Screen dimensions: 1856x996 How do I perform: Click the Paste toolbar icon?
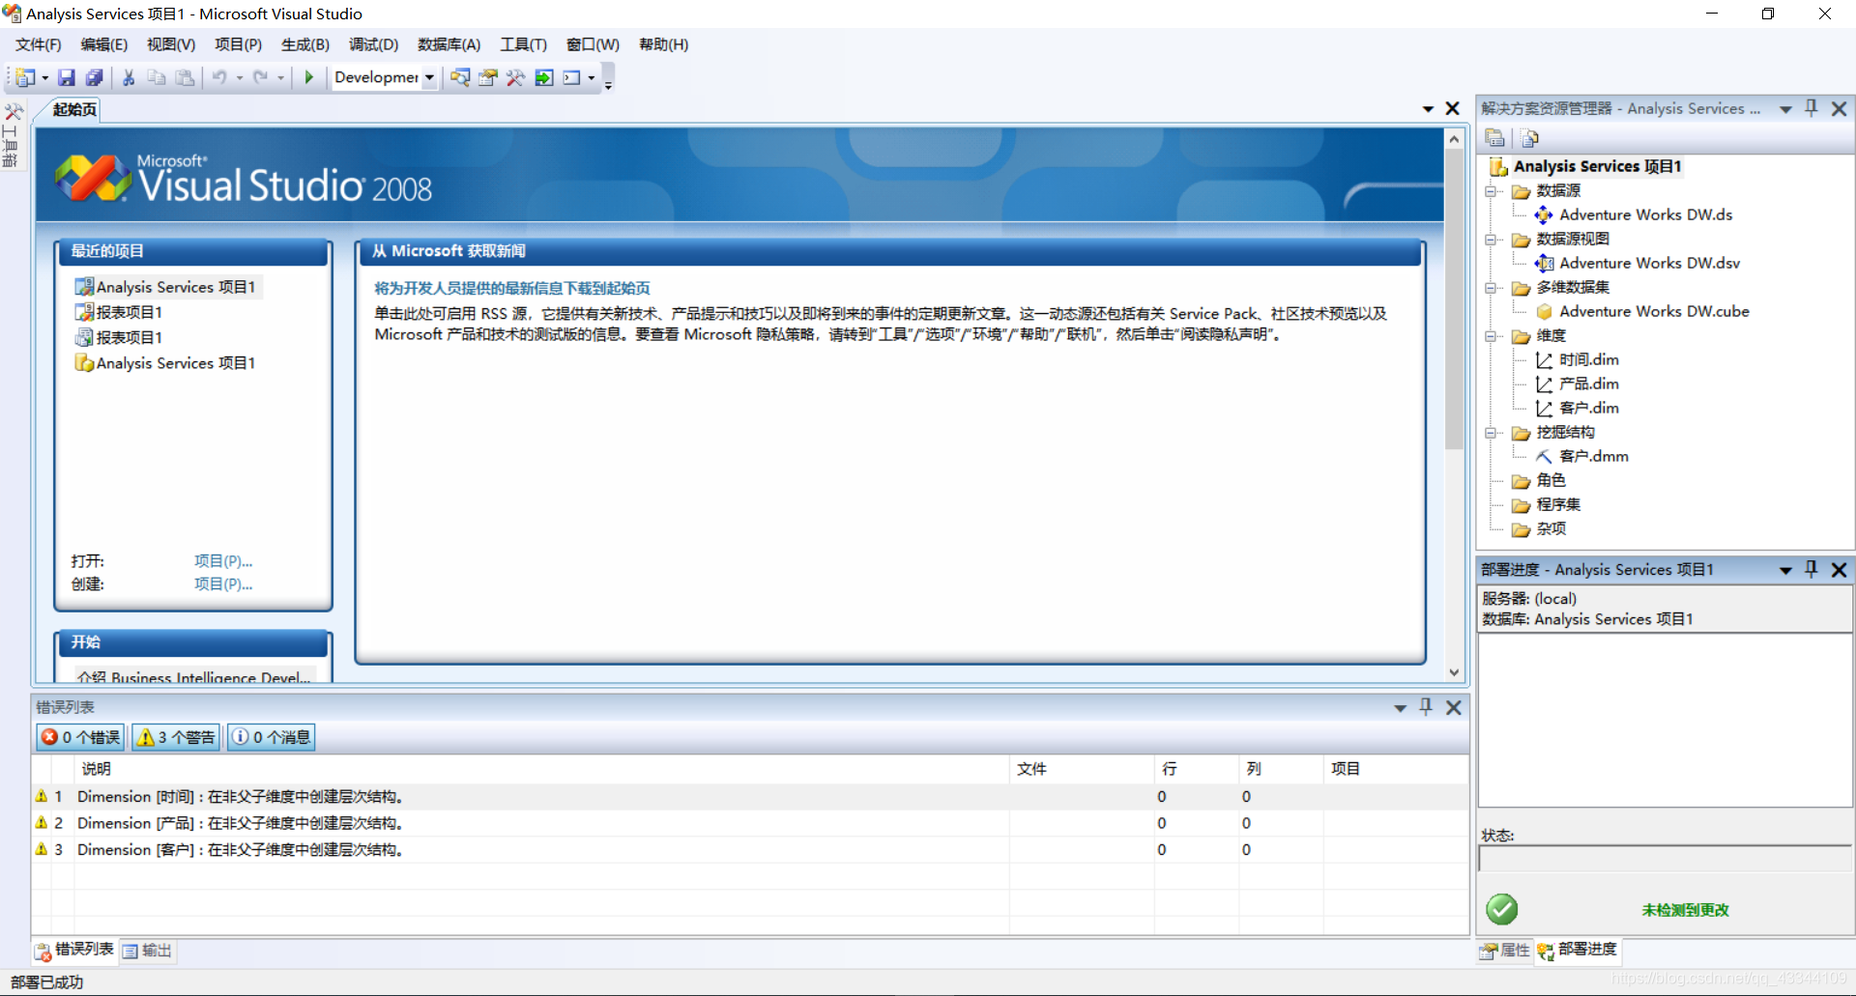[x=185, y=77]
